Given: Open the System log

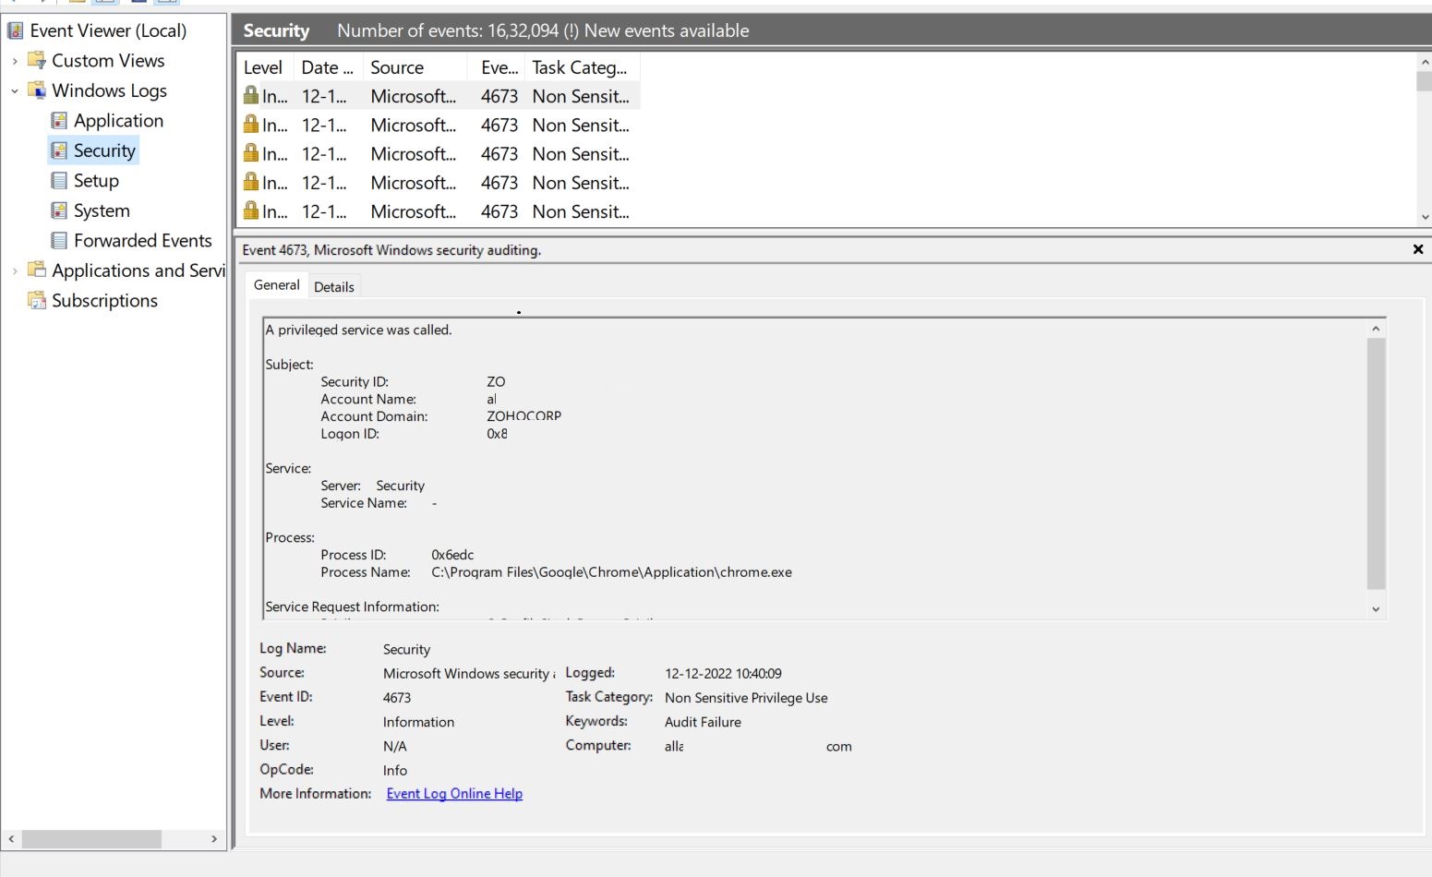Looking at the screenshot, I should click(101, 210).
